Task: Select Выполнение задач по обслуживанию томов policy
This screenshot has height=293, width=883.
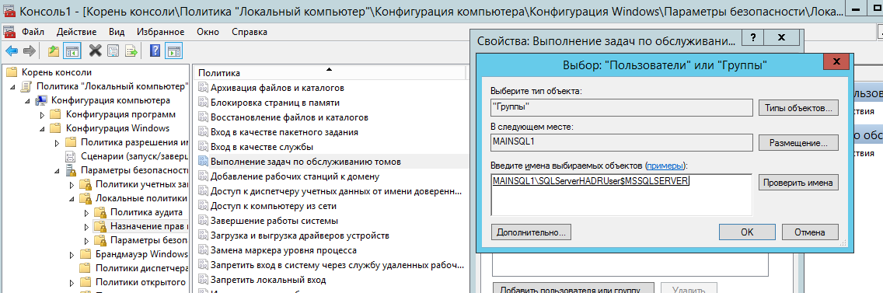Action: [305, 162]
